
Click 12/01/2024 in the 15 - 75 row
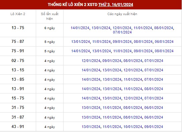pyautogui.click(x=133, y=98)
